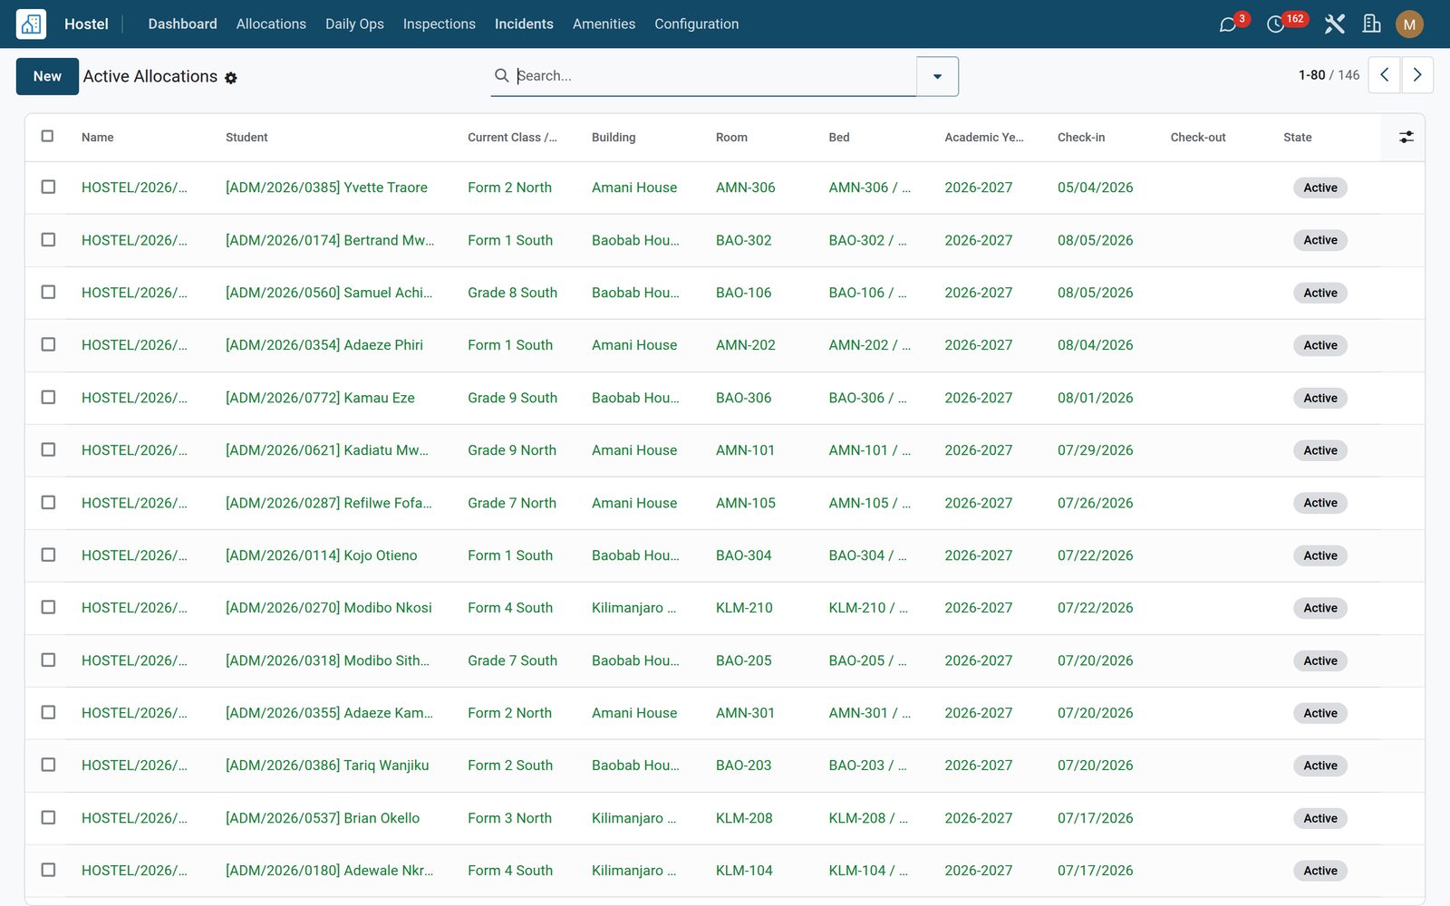Open the activities clock icon
This screenshot has width=1450, height=906.
coord(1275,24)
